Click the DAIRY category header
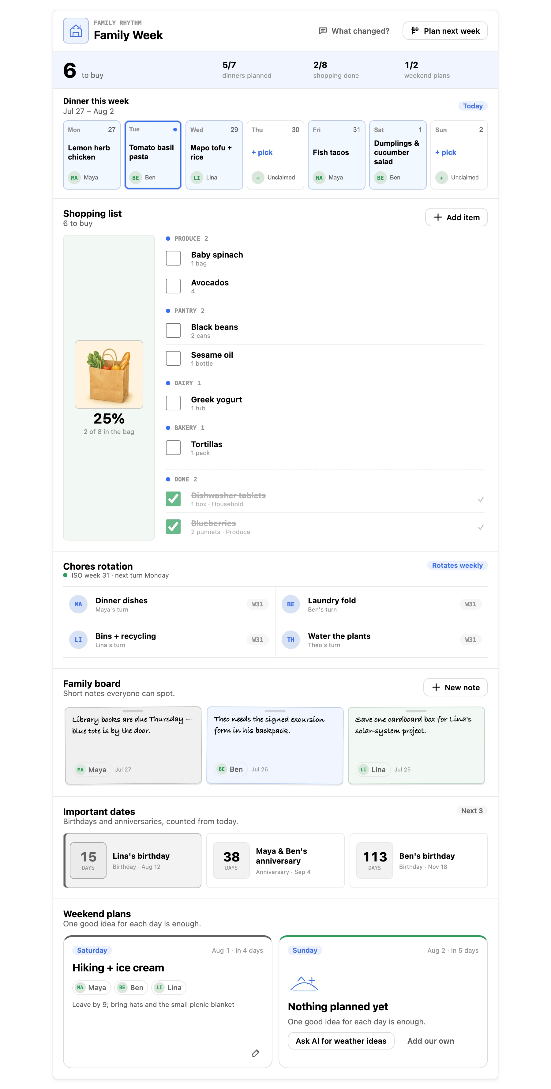This screenshot has width=551, height=1089. pyautogui.click(x=183, y=383)
